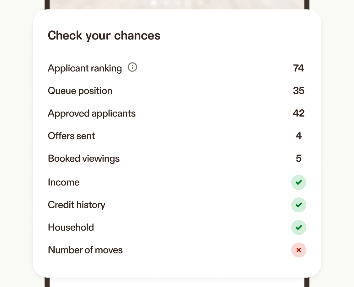
Task: Click the booked viewings count 5
Action: pos(298,159)
